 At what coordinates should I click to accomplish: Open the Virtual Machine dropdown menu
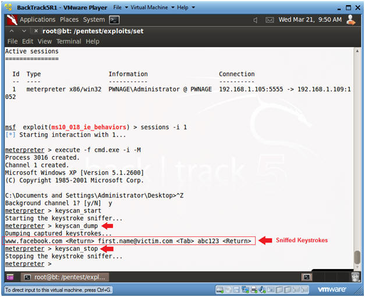[153, 8]
